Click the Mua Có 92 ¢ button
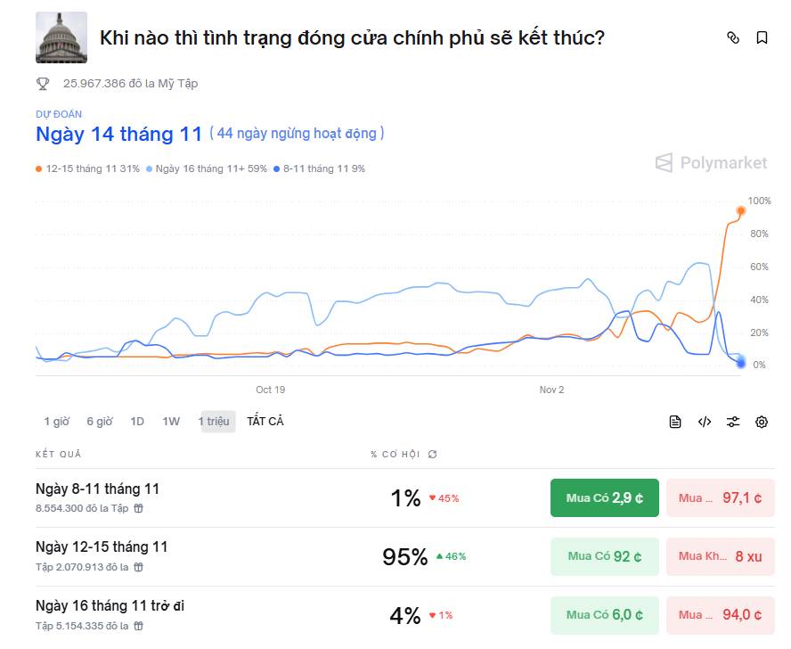Screen dimensions: 791x649 coord(604,556)
